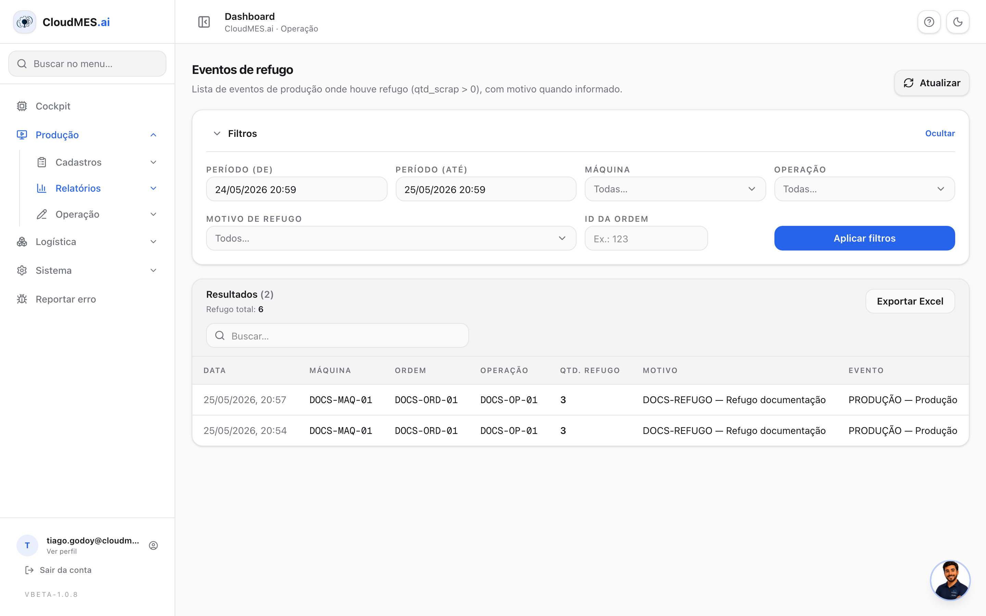Screen dimensions: 986x616
Task: Click the row dated 25/05/2026, 20:54
Action: click(580, 431)
